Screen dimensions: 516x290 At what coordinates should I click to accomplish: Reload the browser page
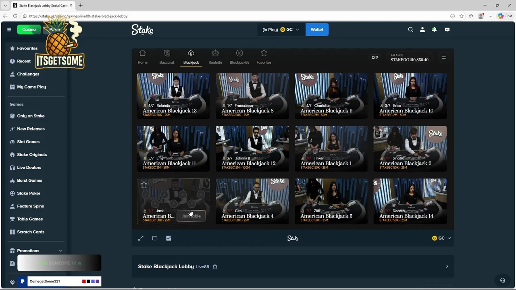[x=15, y=16]
